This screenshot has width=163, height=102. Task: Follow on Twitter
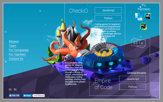27,96
